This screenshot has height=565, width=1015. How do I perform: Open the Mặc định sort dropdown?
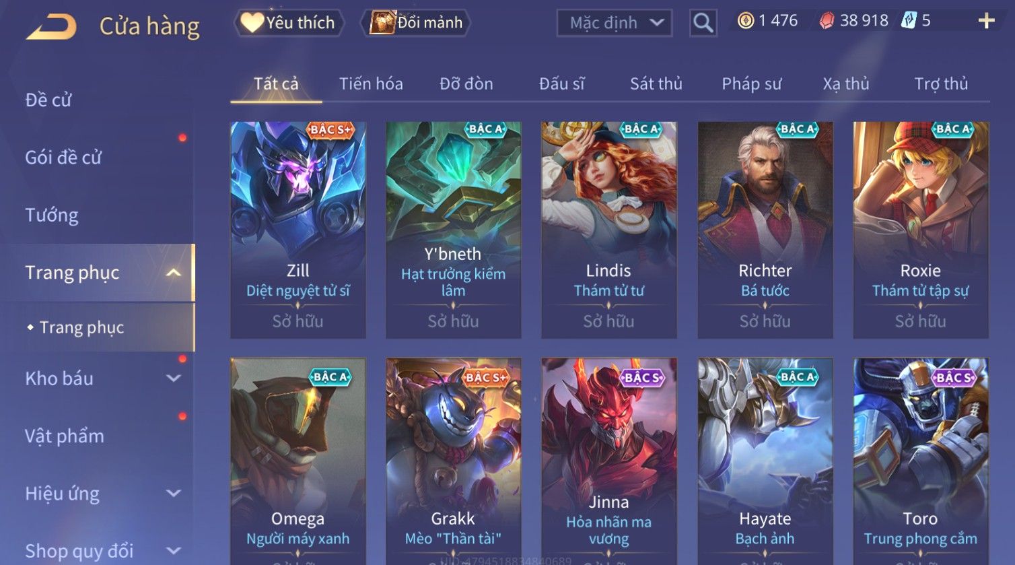click(x=615, y=23)
